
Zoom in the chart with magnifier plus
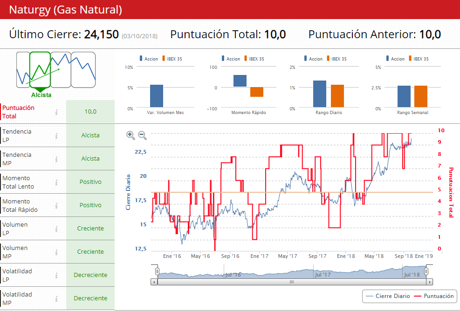(x=130, y=135)
